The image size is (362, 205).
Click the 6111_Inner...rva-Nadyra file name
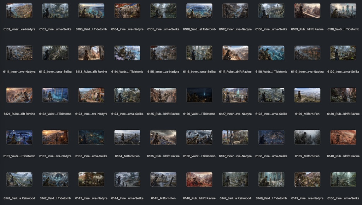click(19, 72)
